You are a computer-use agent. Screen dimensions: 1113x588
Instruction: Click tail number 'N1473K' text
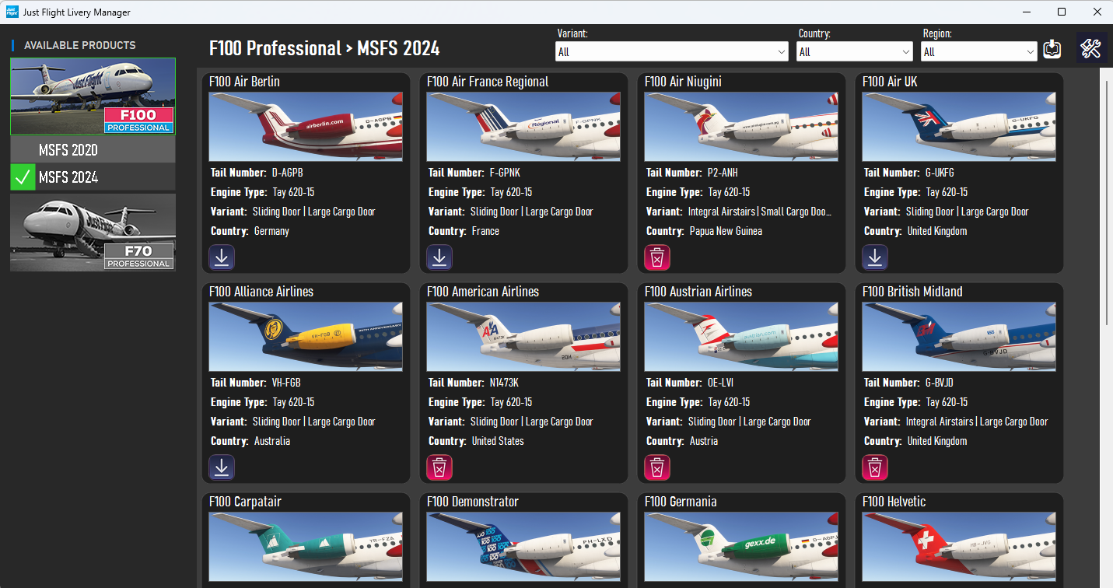point(504,383)
